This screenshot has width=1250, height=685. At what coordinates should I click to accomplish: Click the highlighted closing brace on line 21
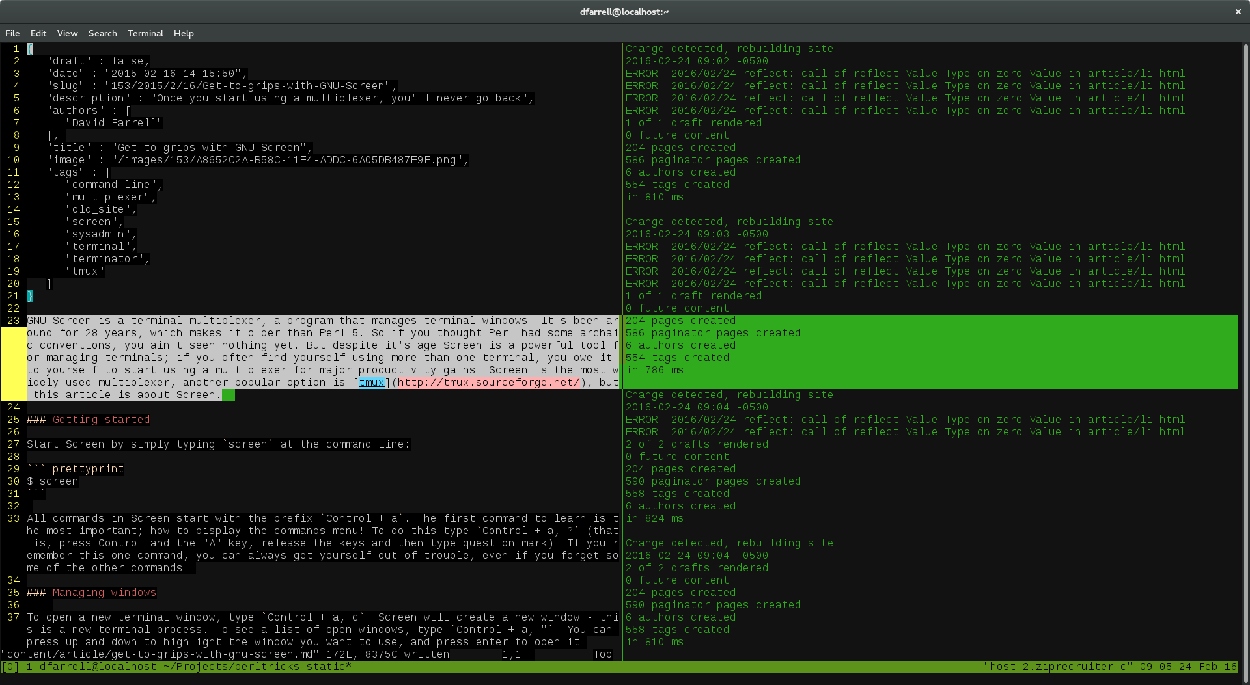point(30,296)
